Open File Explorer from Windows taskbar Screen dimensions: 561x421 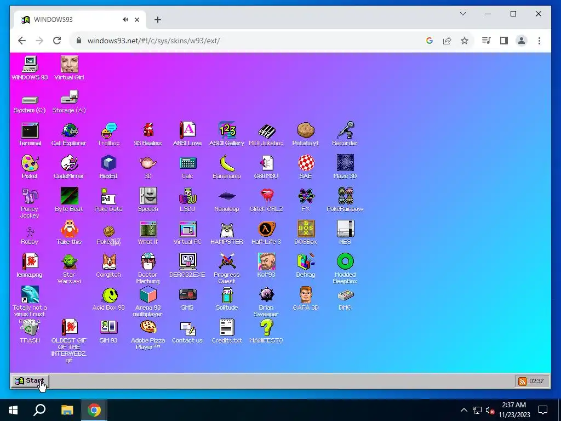click(x=67, y=410)
